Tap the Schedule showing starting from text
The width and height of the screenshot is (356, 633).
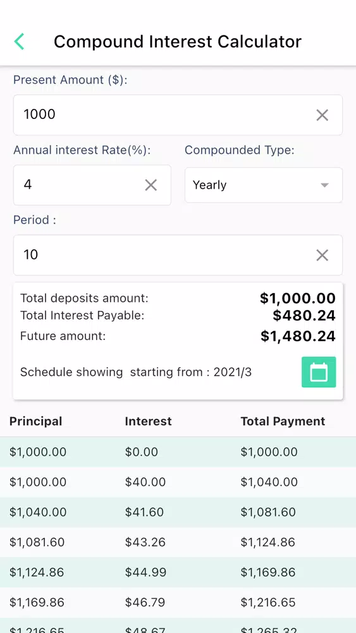click(x=136, y=372)
